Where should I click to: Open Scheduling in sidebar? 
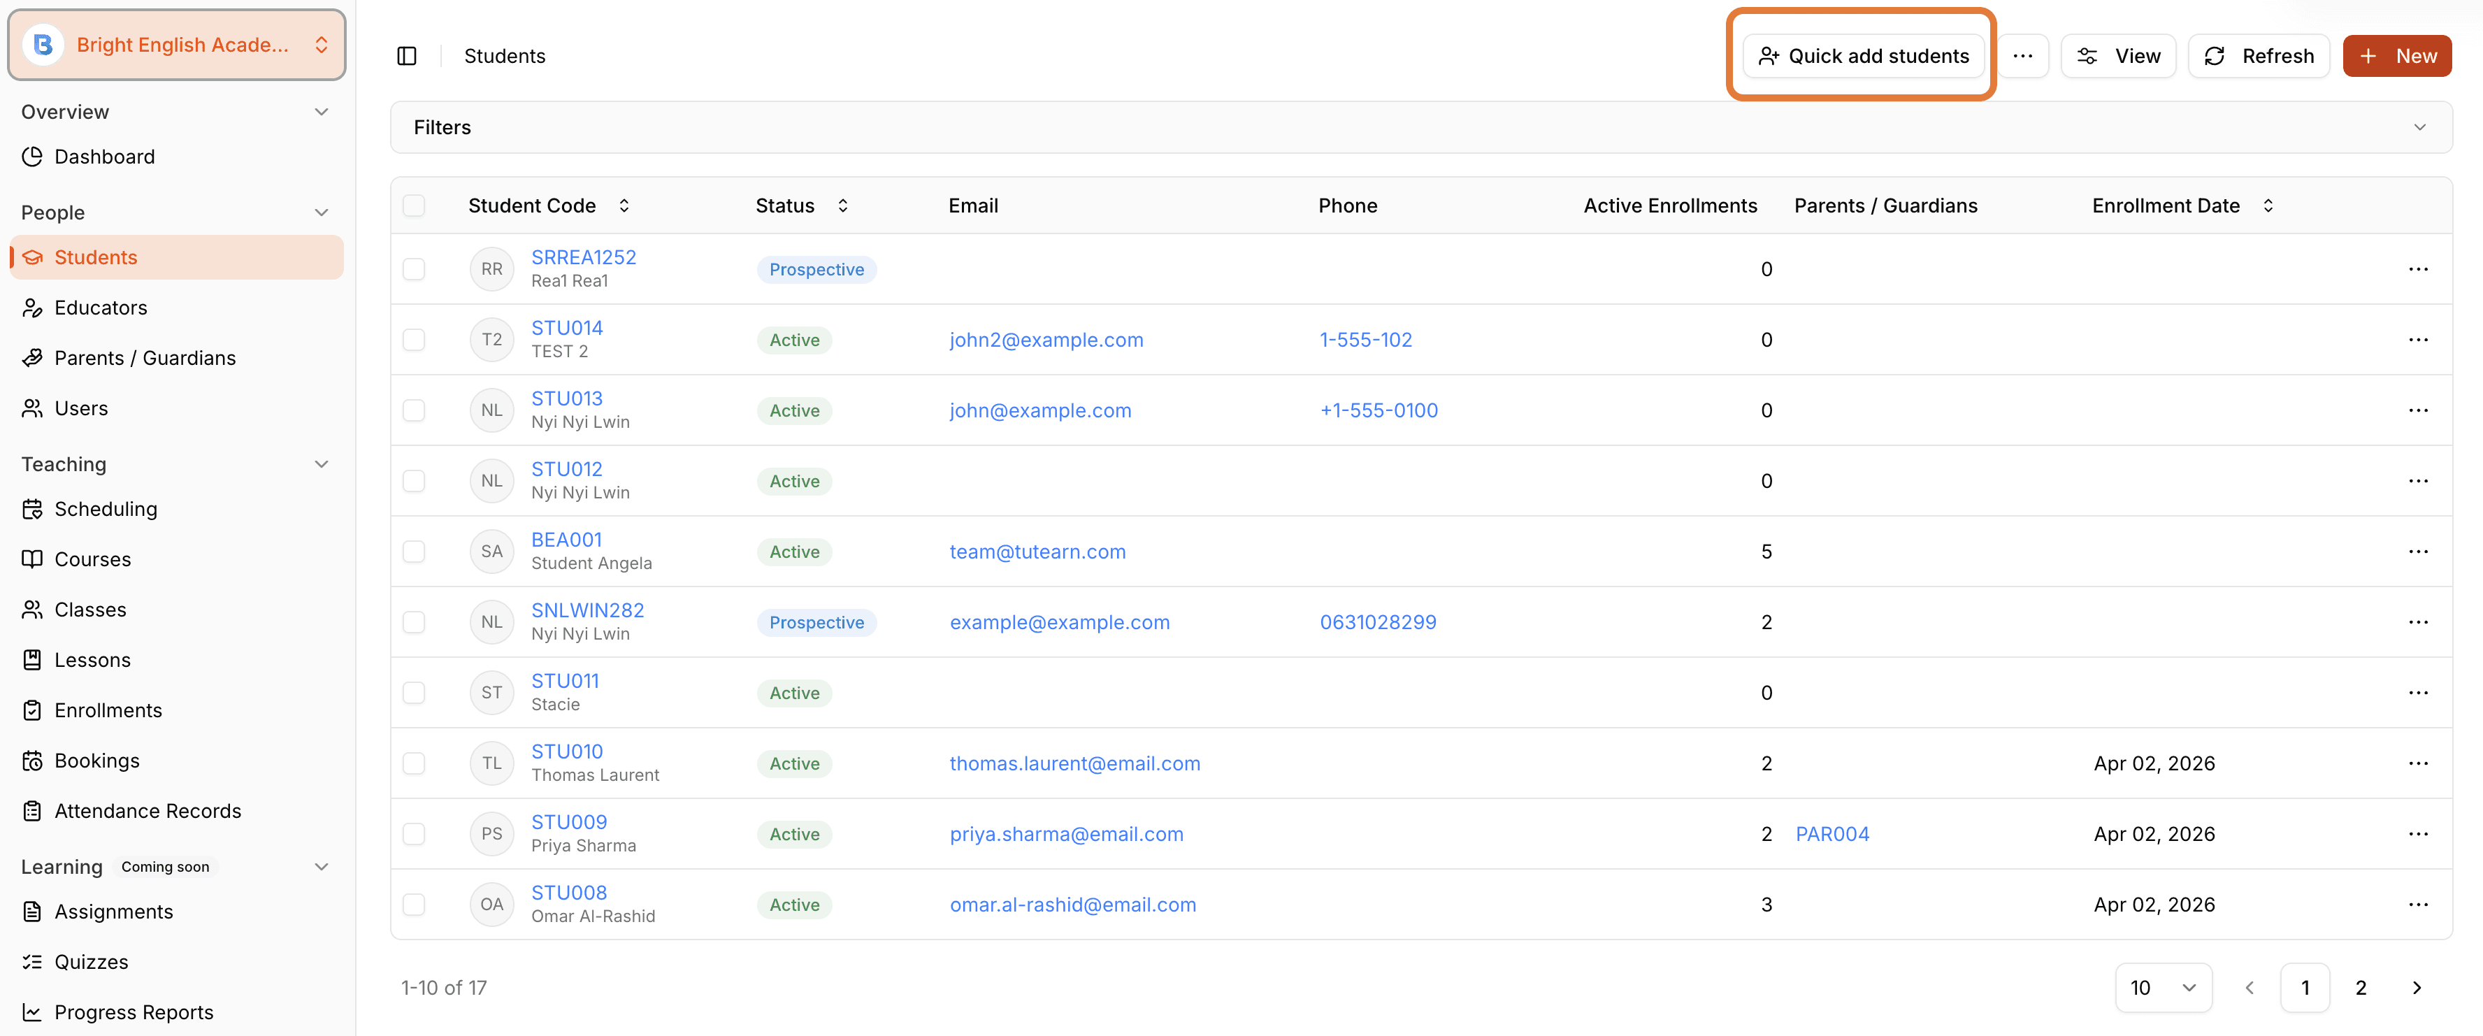[x=176, y=509]
